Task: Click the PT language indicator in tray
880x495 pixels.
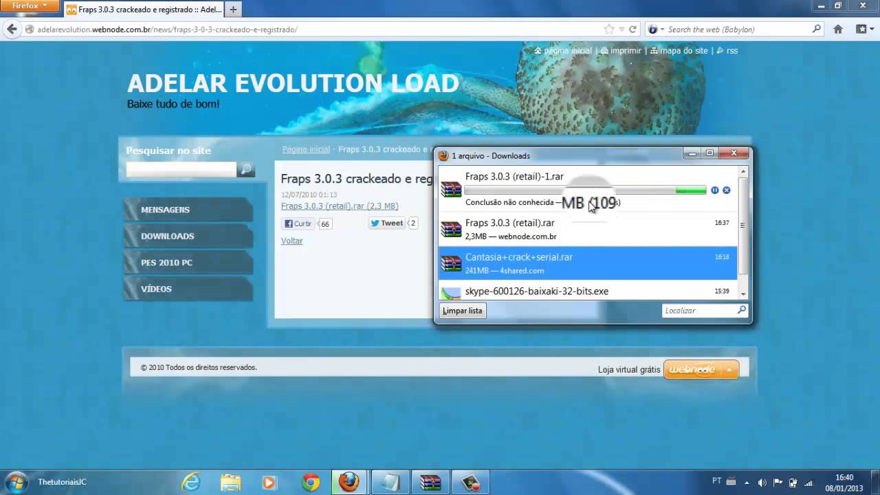Action: 717,481
